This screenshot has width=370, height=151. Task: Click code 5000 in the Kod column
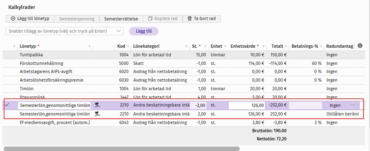click(x=124, y=63)
